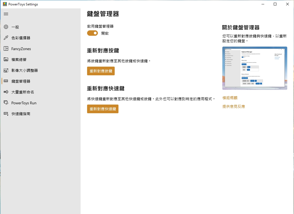Viewport: 294px width, 214px height.
Task: Click the gear icon beside 一般
Action: pos(6,27)
